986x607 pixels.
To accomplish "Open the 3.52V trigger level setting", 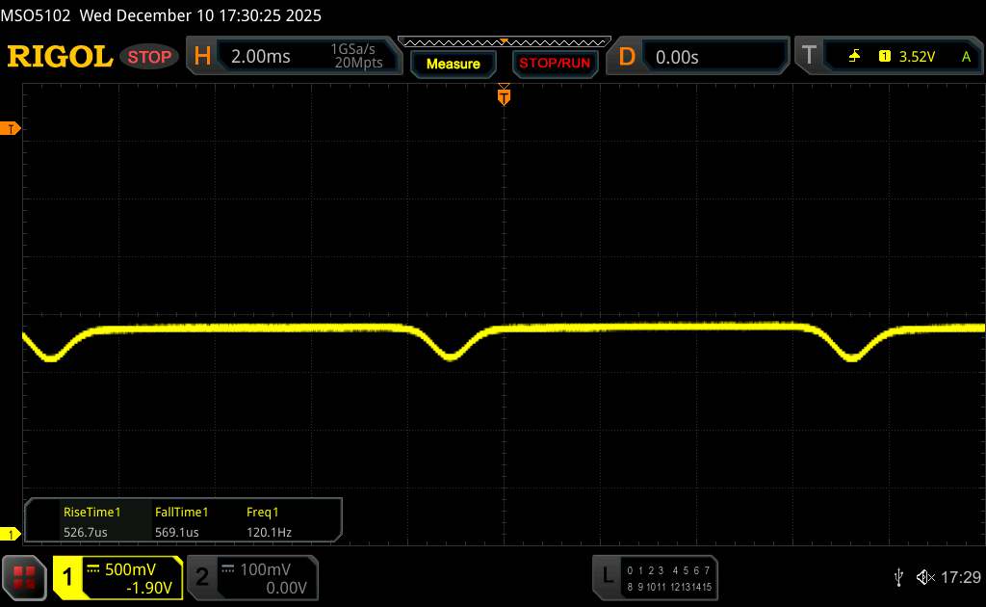I will 916,57.
